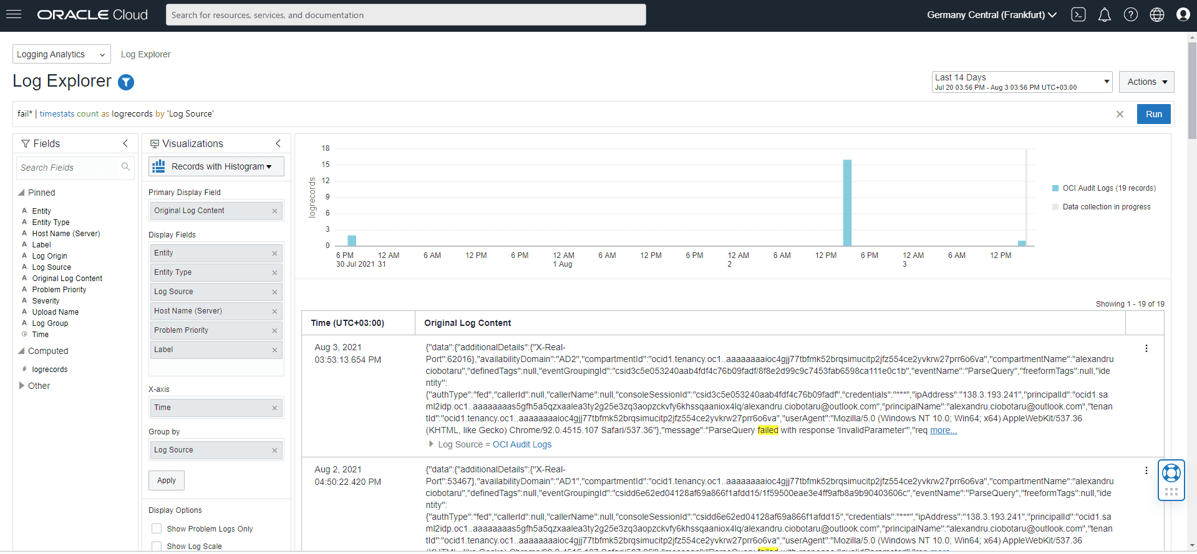1197x554 pixels.
Task: Remove Entity Type from Display Fields
Action: pos(274,273)
